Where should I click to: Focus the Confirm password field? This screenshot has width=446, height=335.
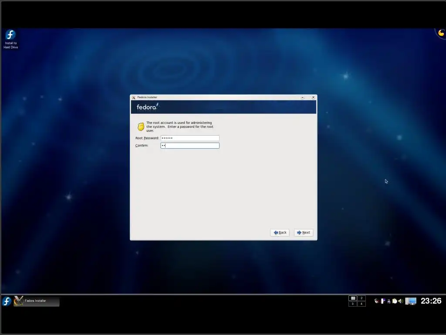click(x=190, y=146)
